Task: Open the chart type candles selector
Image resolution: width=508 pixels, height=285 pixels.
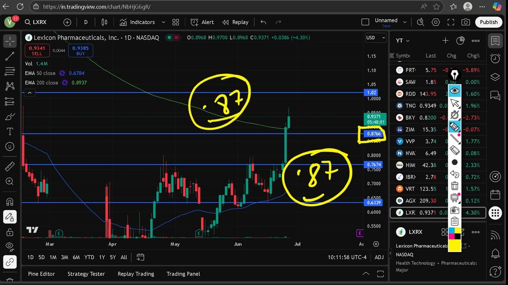Action: pos(104,22)
